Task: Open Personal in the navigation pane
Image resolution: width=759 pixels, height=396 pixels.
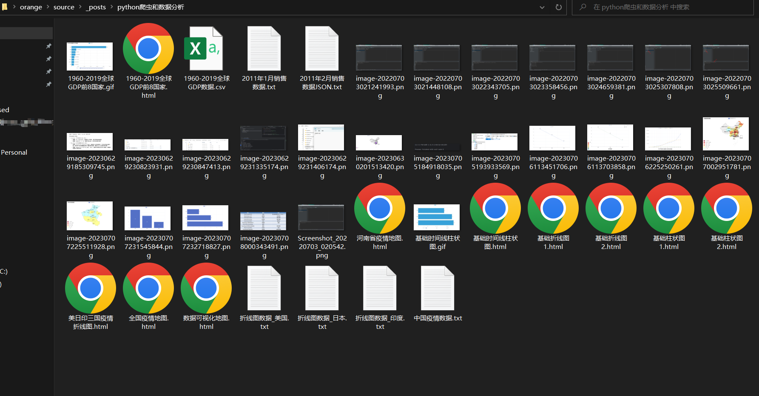Action: coord(14,152)
